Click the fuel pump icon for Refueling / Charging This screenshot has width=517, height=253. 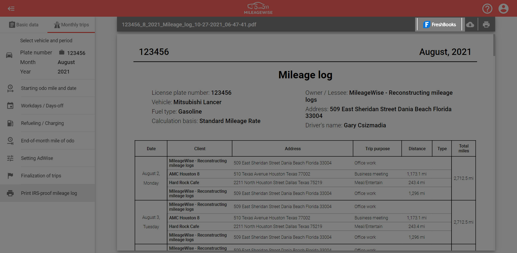tap(10, 123)
